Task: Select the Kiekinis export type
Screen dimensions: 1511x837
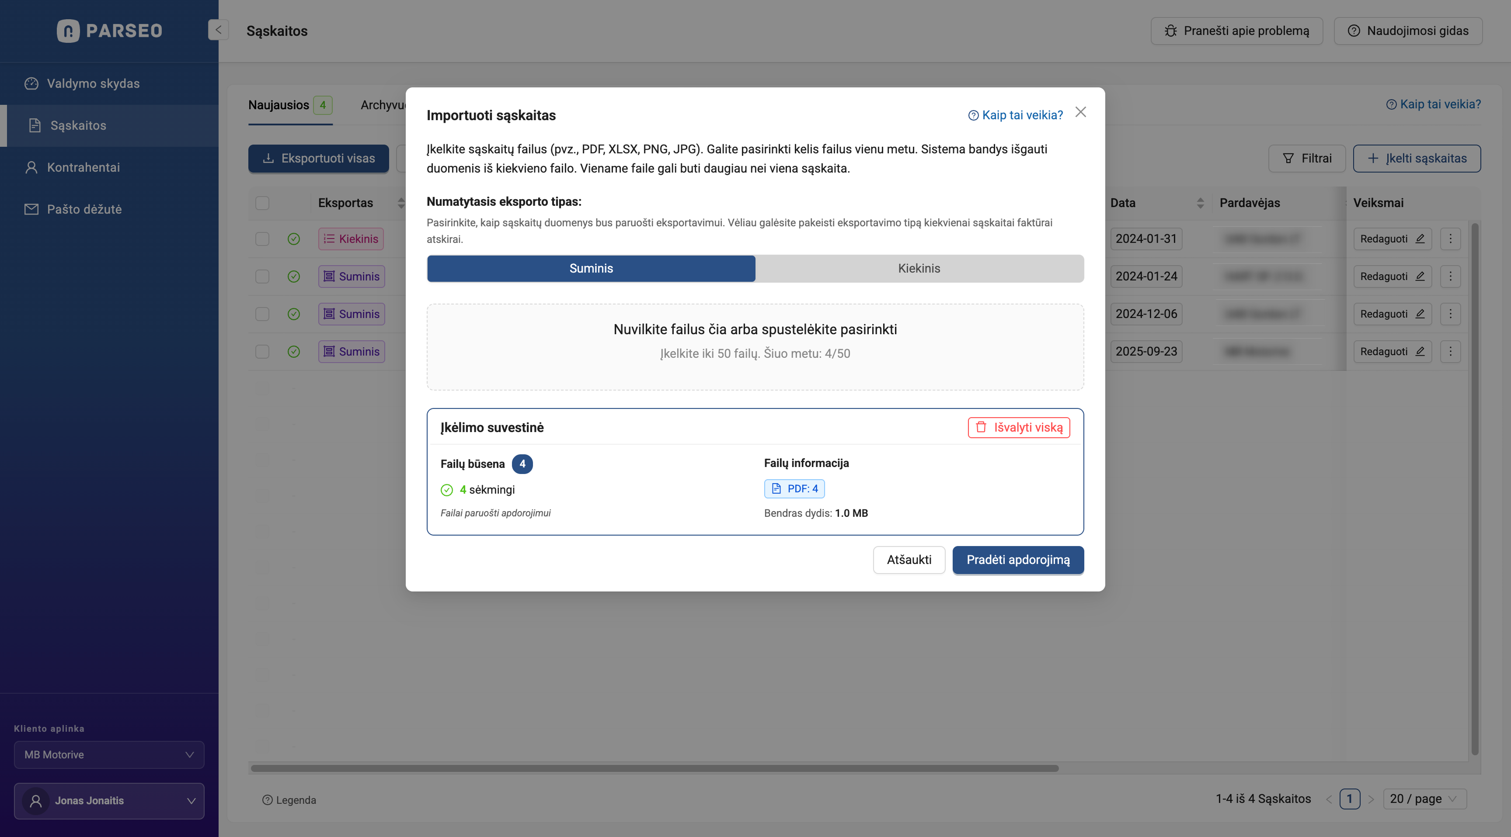Action: pos(919,269)
